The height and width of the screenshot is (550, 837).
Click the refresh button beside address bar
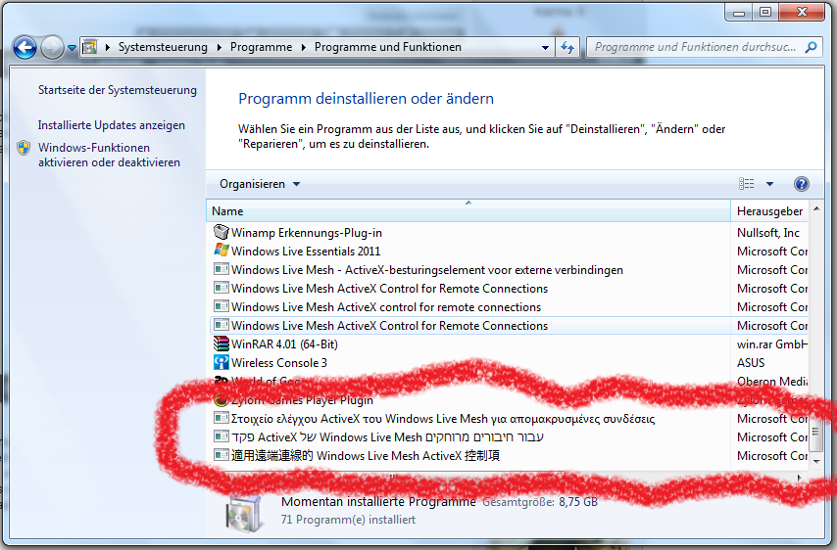click(x=567, y=47)
